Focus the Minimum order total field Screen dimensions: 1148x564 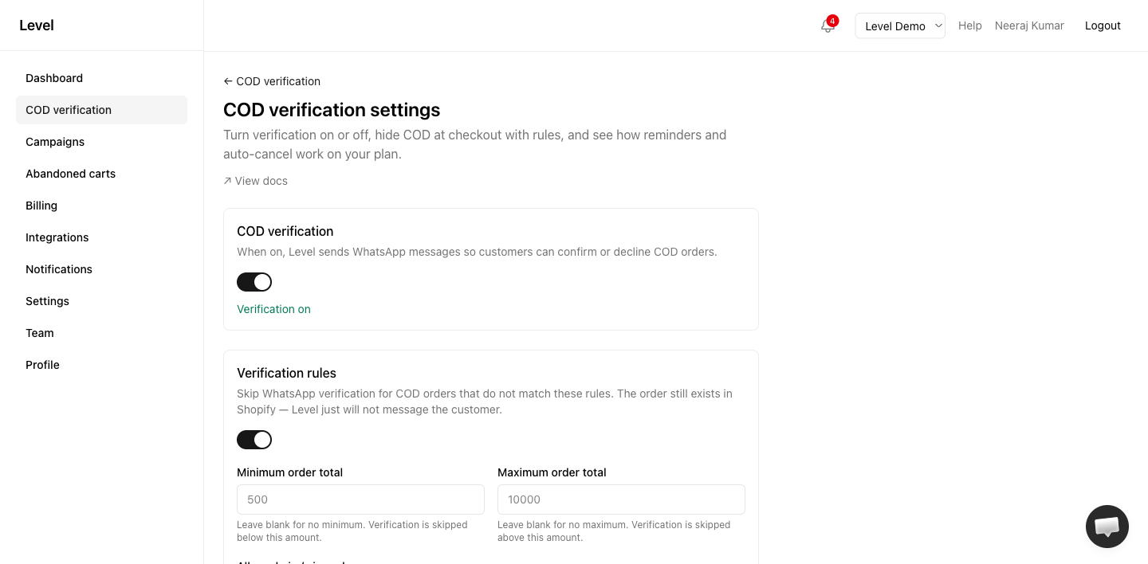pos(360,499)
